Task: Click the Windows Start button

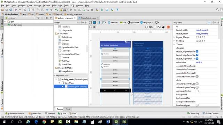Action: [4, 122]
